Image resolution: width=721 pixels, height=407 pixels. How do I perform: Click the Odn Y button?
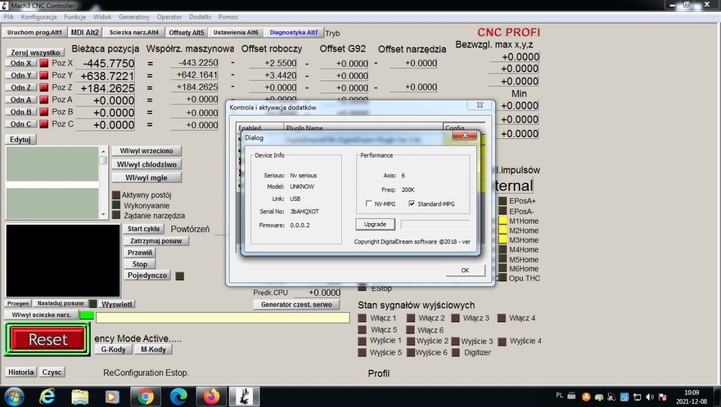tap(22, 75)
